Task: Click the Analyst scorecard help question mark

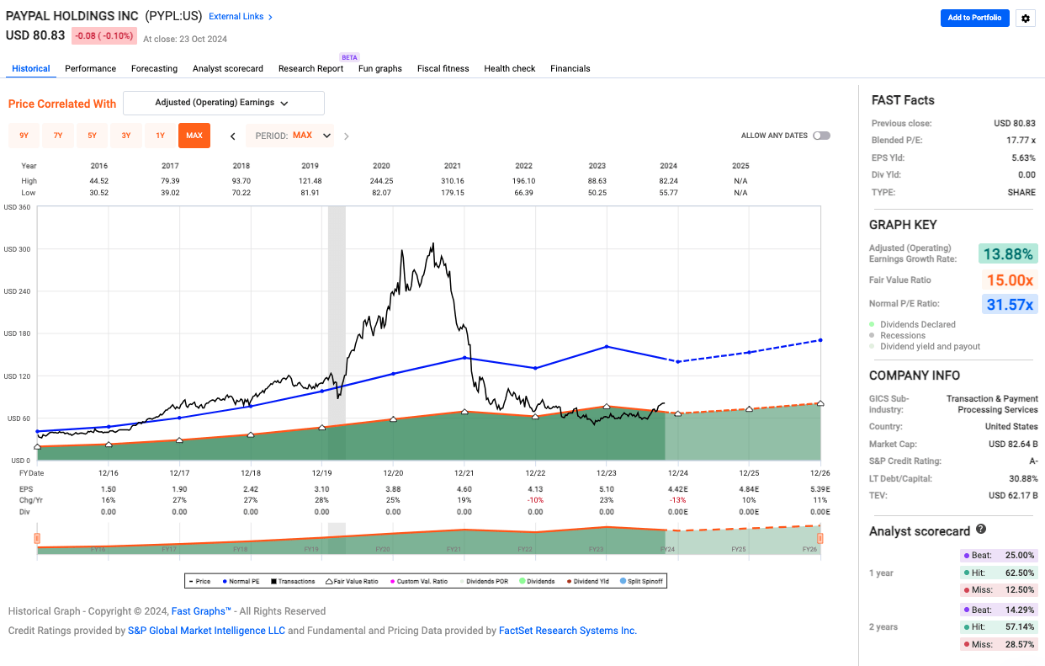Action: [981, 530]
